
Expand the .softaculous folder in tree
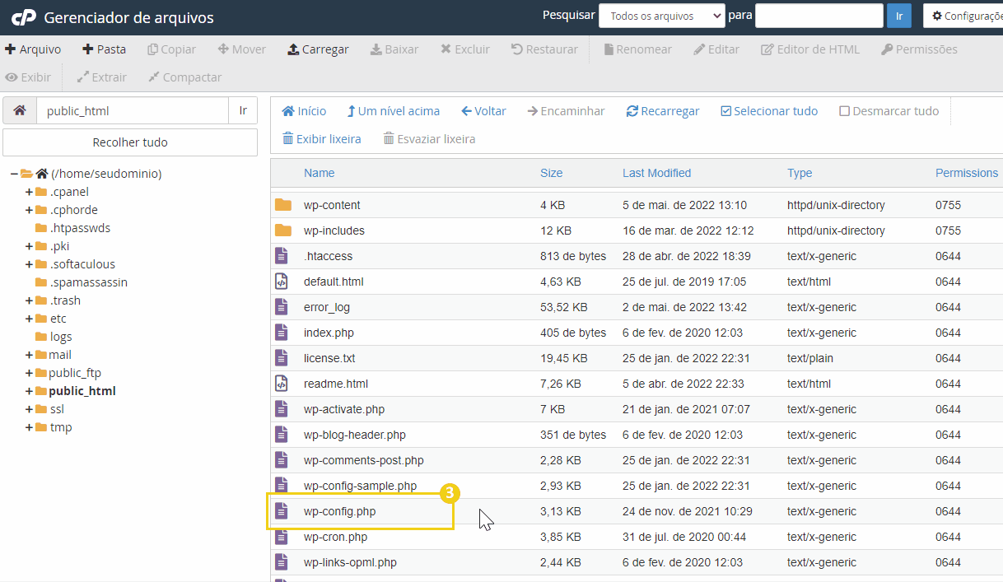point(29,264)
